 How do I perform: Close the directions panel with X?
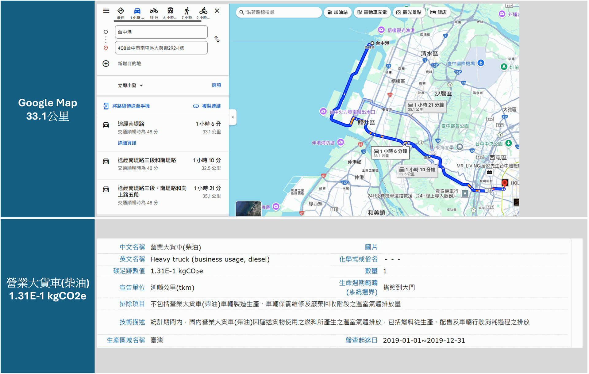pos(217,11)
